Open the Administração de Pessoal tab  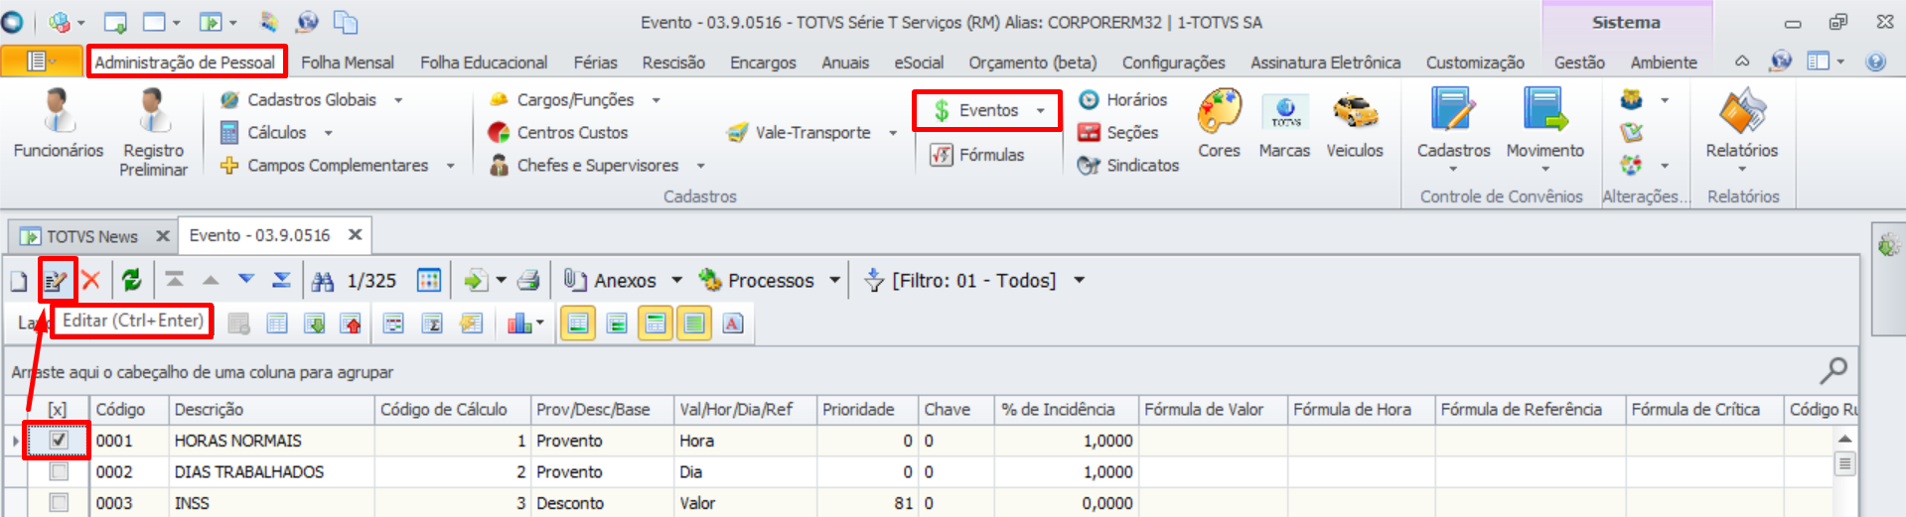tap(185, 63)
